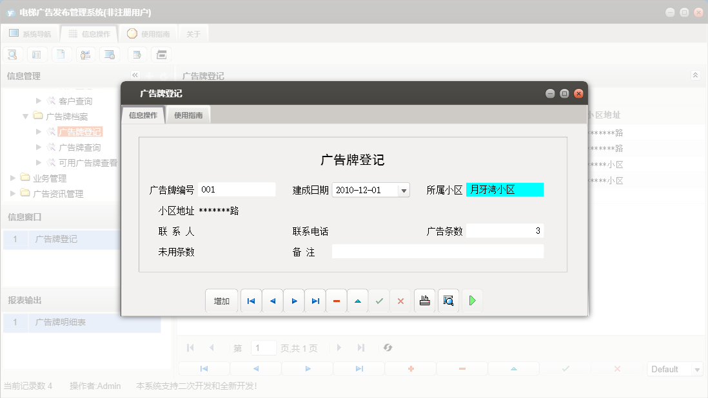Open the customer info toolbar icon with person figure
This screenshot has height=398, width=708.
tap(85, 54)
